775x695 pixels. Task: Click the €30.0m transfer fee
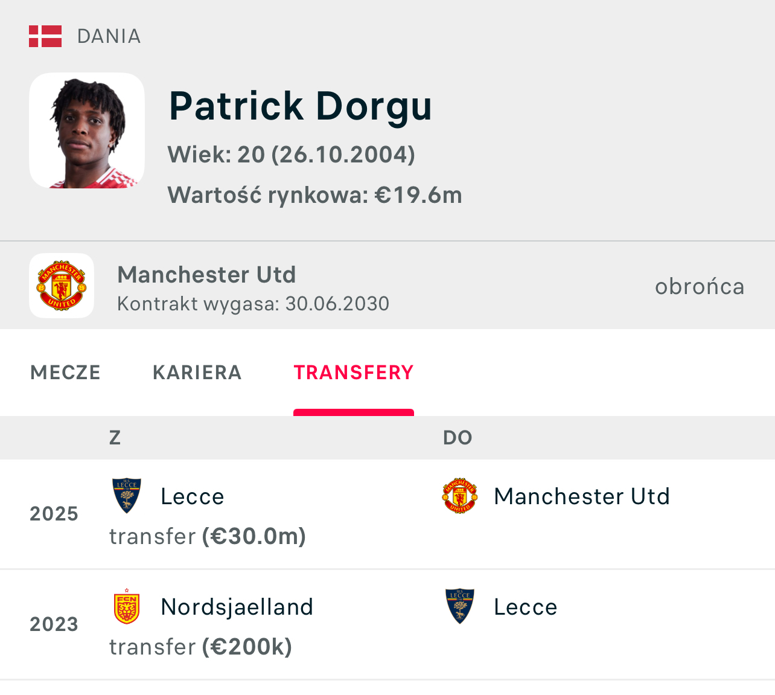tap(254, 536)
